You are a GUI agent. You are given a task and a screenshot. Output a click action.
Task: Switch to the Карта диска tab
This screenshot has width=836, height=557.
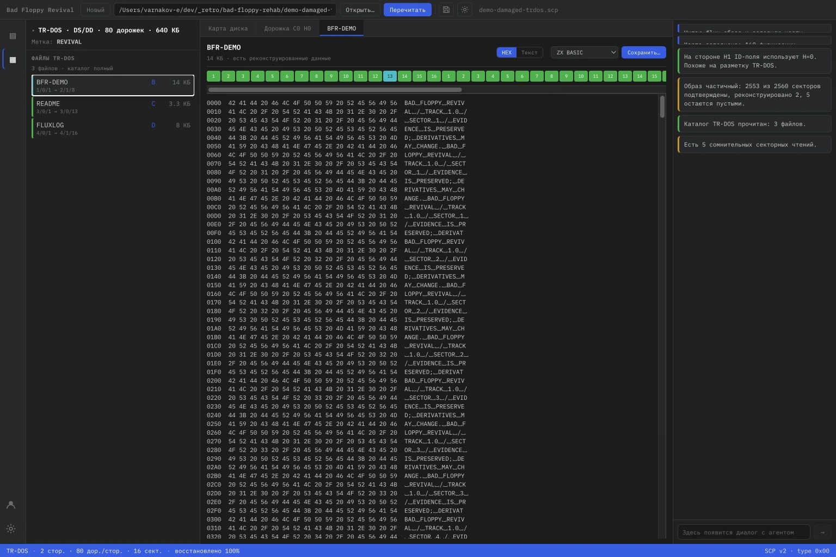pos(228,28)
